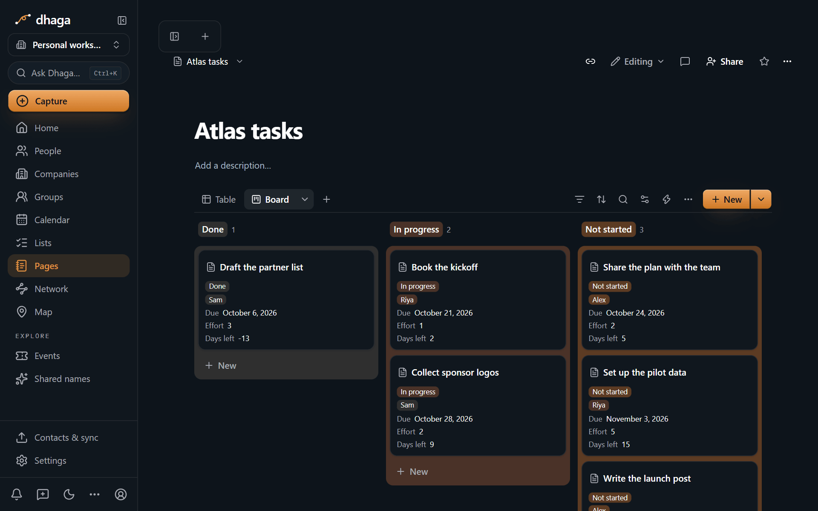The image size is (818, 511).
Task: Open the Draft the partner list card
Action: tap(286, 300)
